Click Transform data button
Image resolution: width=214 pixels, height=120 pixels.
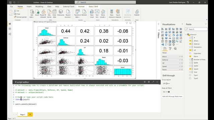78,14
